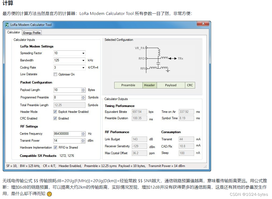Toggle the RFIO is Shared checkbox
Screen dimensions: 272x199
55,148
